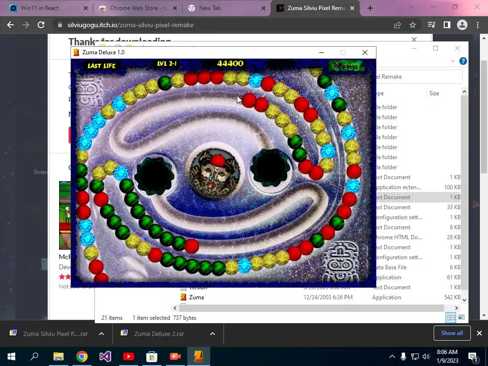Click the address bar URL
This screenshot has height=366, width=488.
pos(131,25)
